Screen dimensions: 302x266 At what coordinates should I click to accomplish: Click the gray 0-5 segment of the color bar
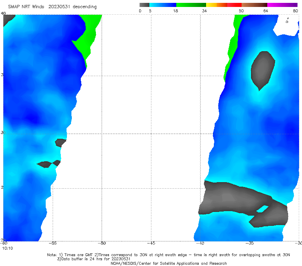pyautogui.click(x=144, y=5)
